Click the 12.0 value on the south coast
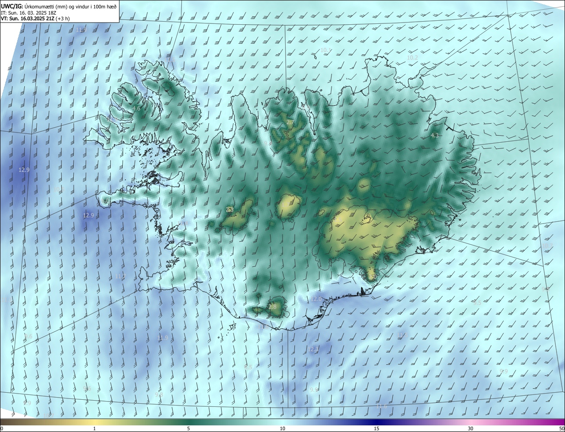 316,299
